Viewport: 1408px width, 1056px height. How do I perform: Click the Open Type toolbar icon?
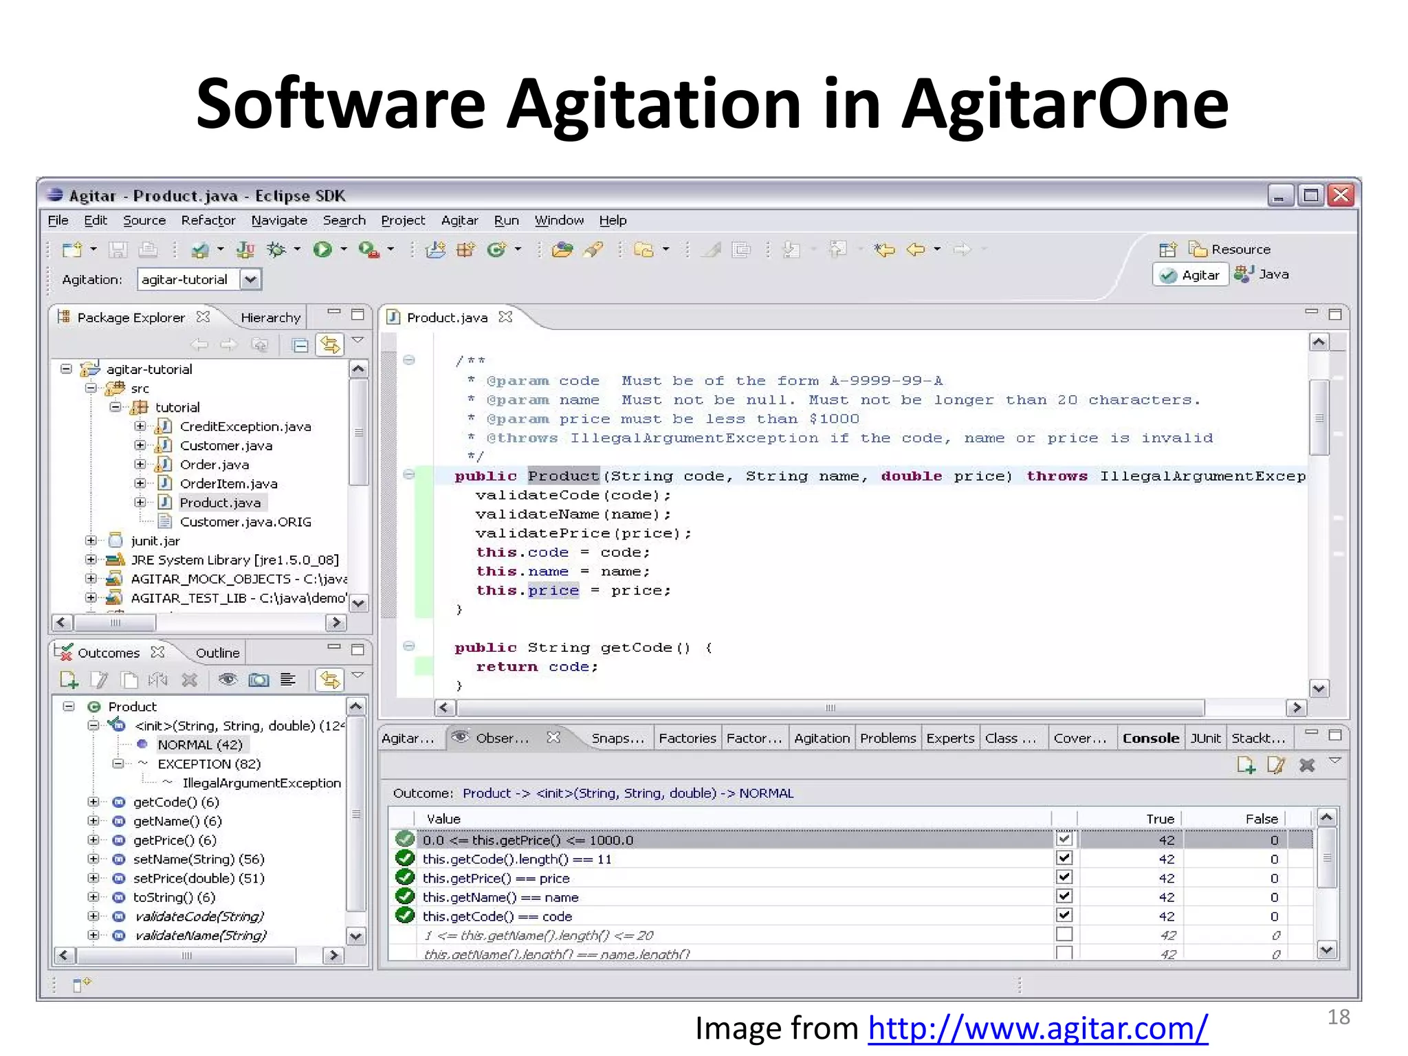point(562,250)
